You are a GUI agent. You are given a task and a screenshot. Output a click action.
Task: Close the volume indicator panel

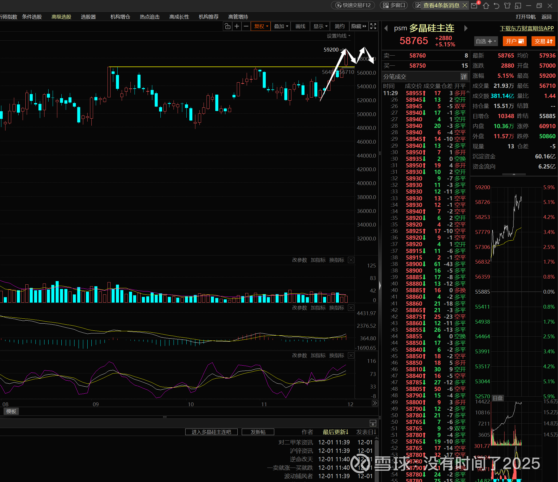[351, 260]
